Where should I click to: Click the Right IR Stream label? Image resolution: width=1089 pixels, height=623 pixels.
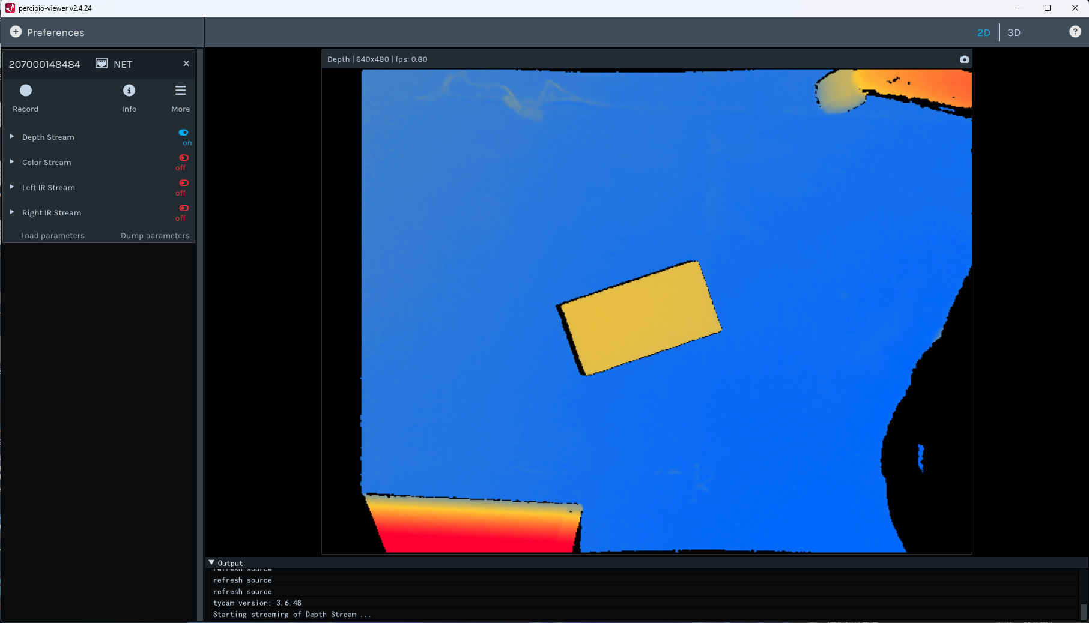tap(52, 213)
